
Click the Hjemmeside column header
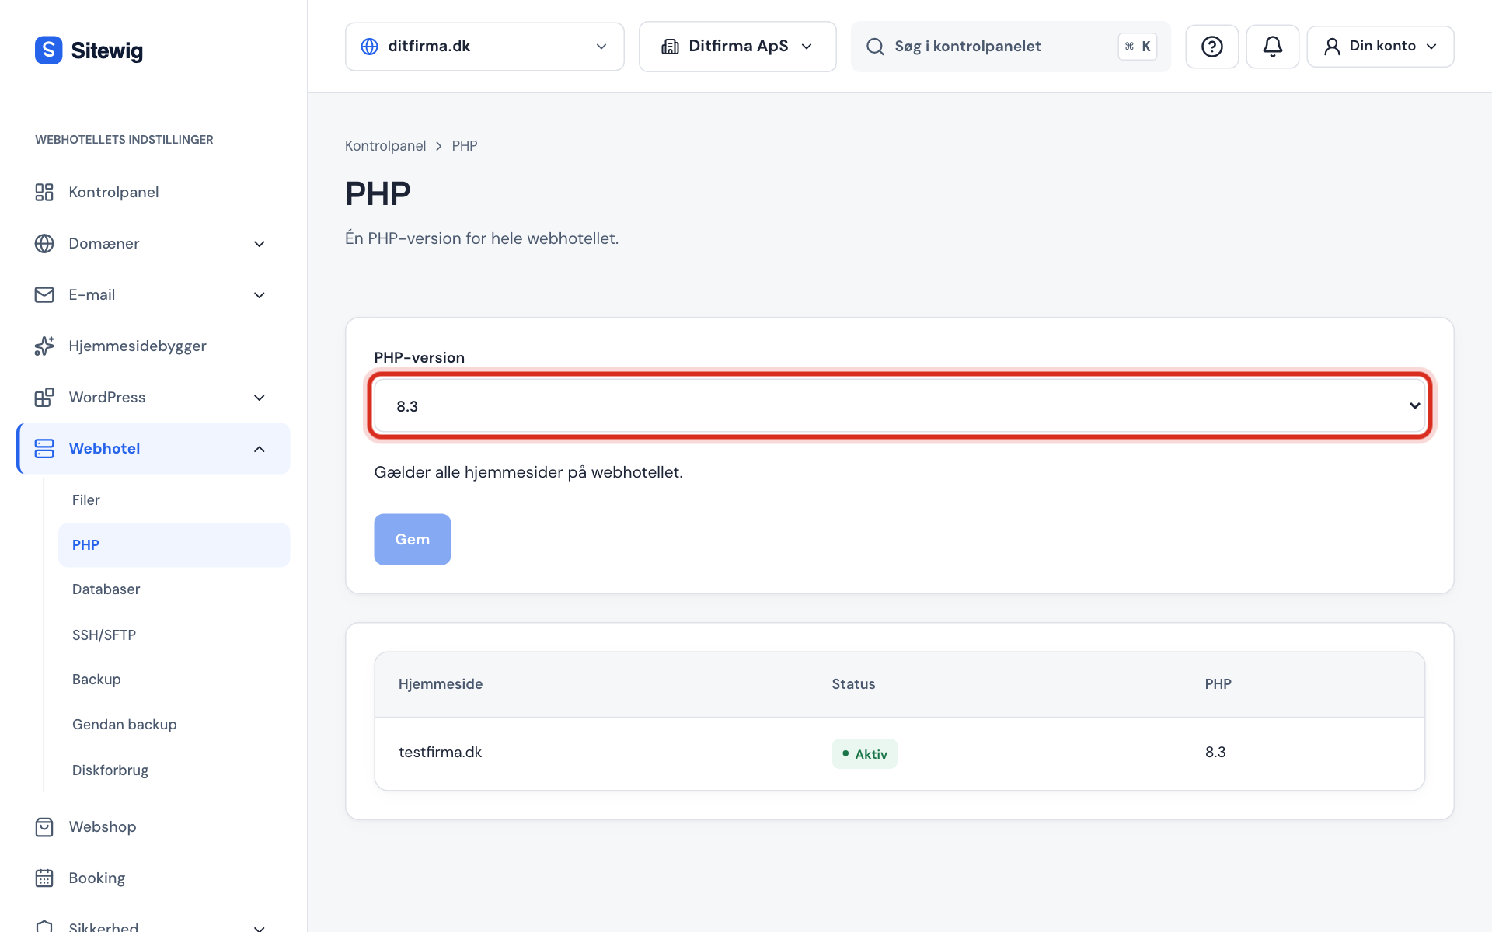[441, 684]
